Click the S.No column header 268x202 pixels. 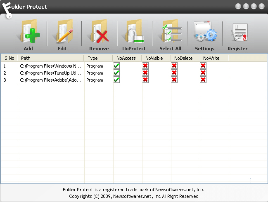[9, 58]
